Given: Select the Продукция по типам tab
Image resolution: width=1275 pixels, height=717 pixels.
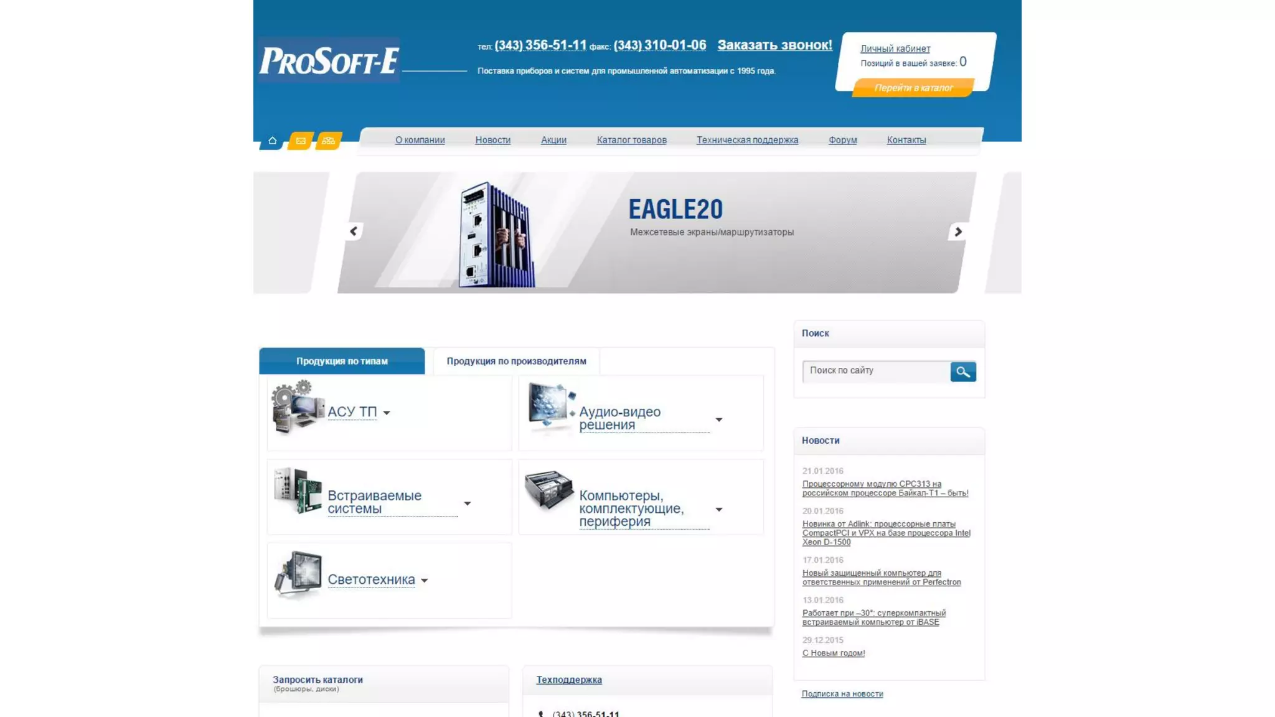Looking at the screenshot, I should (342, 361).
